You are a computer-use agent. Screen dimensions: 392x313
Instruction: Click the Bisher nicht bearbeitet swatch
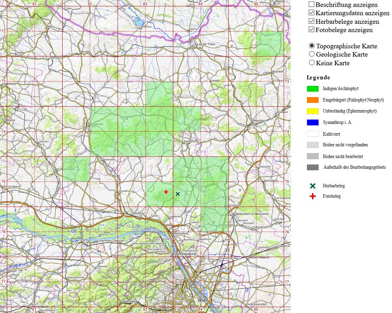pyautogui.click(x=313, y=156)
